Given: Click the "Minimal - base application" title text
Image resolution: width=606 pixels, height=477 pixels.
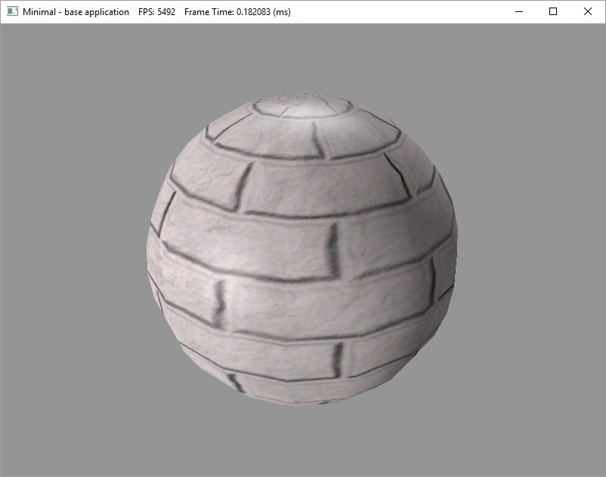Looking at the screenshot, I should tap(76, 12).
